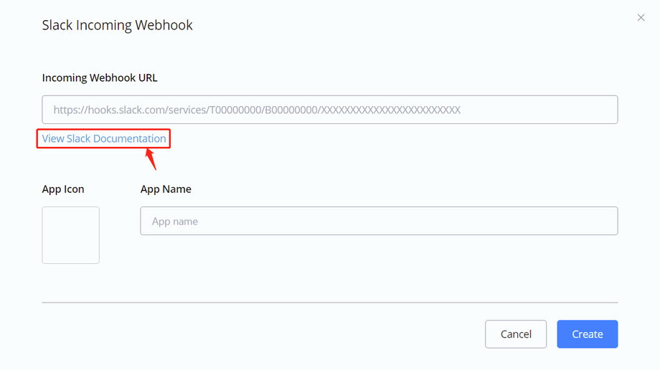The width and height of the screenshot is (660, 370).
Task: Open the View Slack Documentation link
Action: pos(103,138)
